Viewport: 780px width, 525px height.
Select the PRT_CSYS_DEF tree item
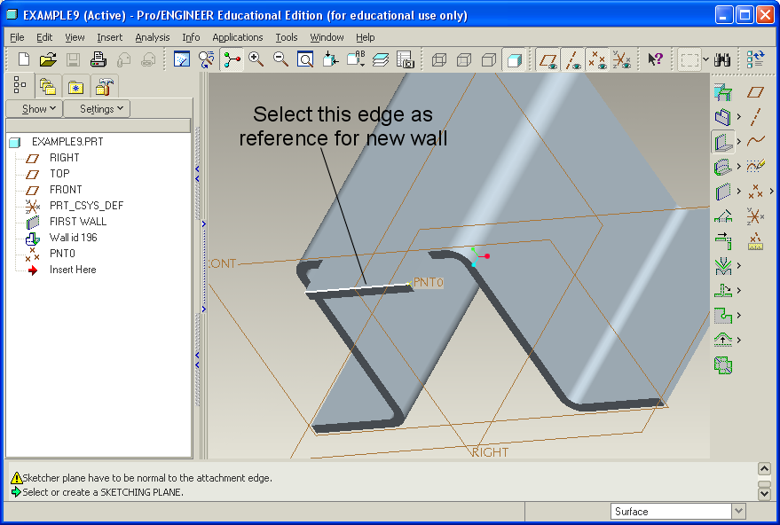pos(86,206)
